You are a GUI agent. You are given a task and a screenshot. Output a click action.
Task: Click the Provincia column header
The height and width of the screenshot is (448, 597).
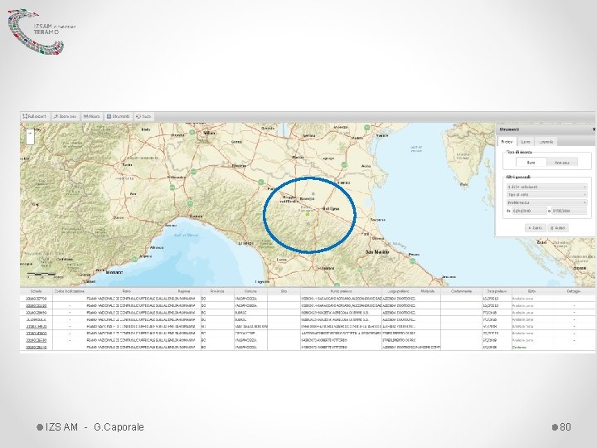click(217, 291)
